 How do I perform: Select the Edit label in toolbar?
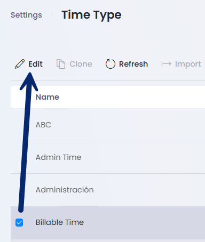[35, 64]
